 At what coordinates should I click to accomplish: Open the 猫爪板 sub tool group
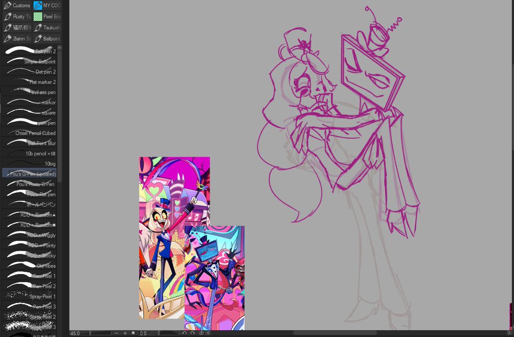coord(17,28)
